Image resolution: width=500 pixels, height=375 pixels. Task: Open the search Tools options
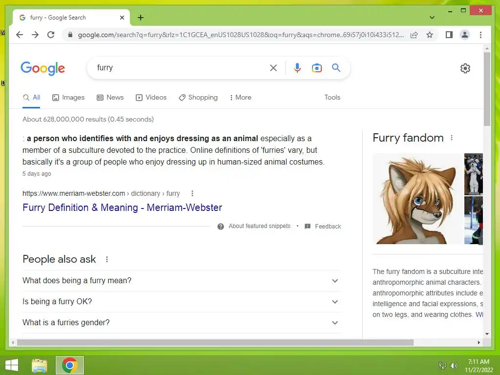332,97
